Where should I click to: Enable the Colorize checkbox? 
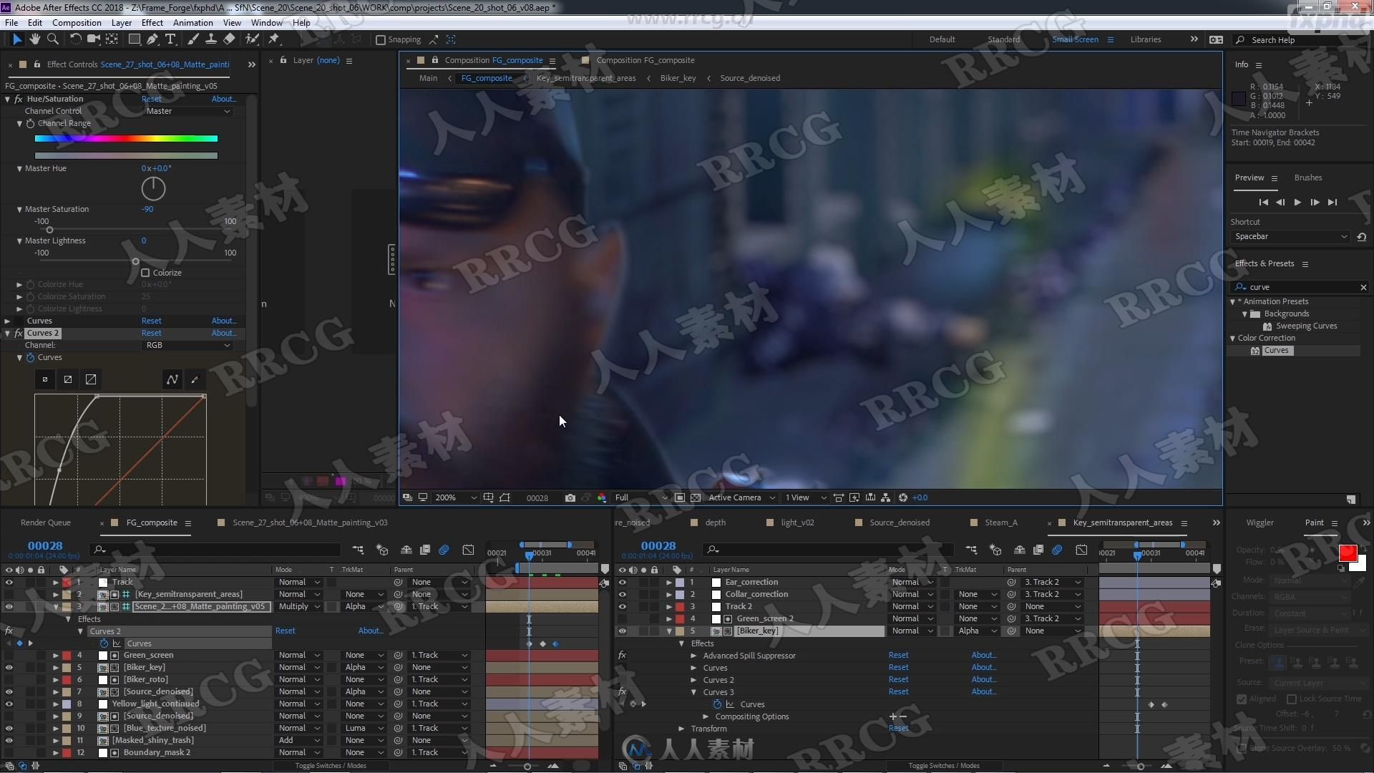pos(145,273)
